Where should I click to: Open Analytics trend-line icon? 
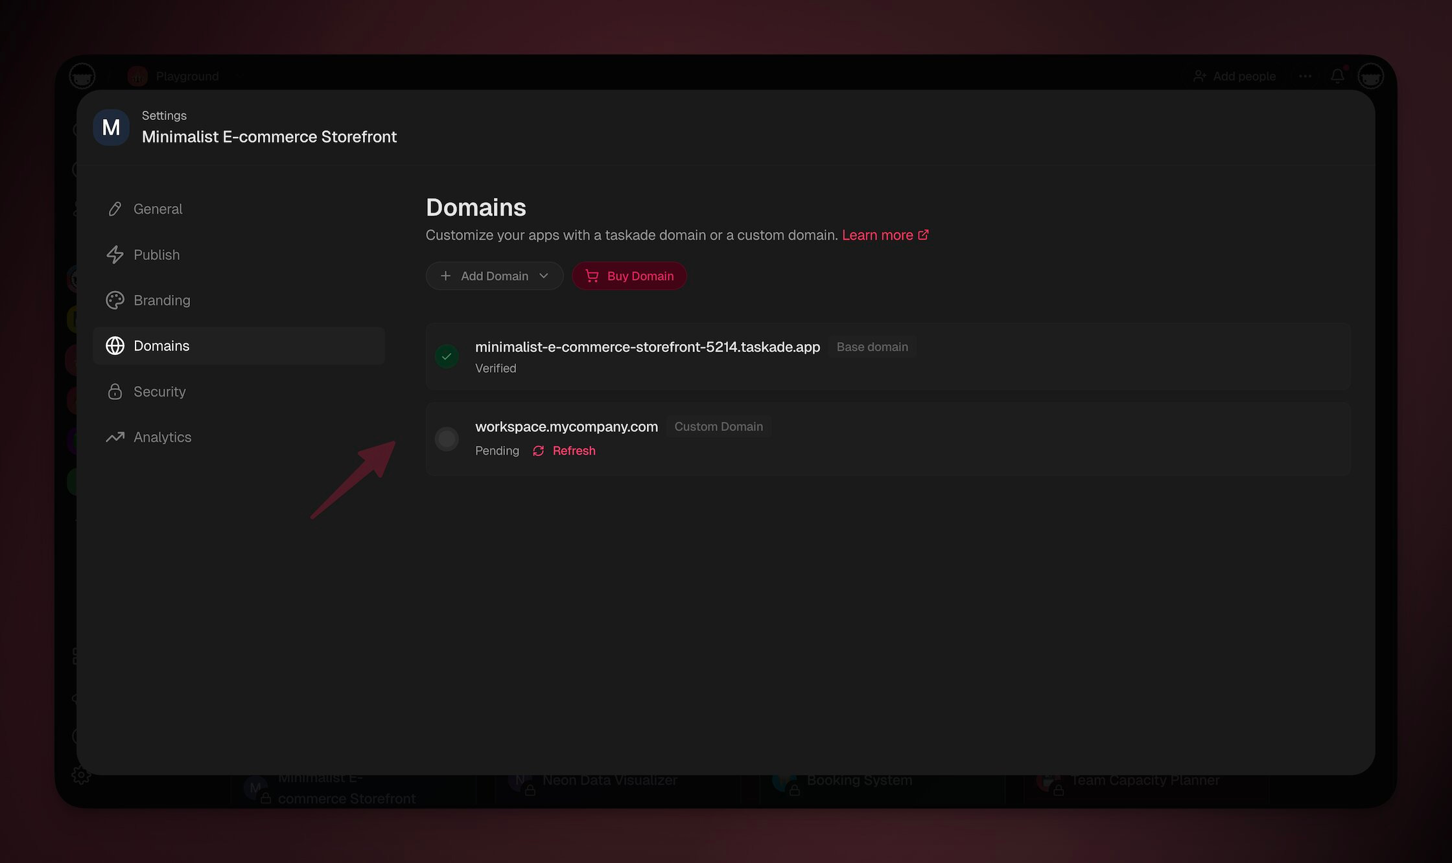(x=115, y=437)
